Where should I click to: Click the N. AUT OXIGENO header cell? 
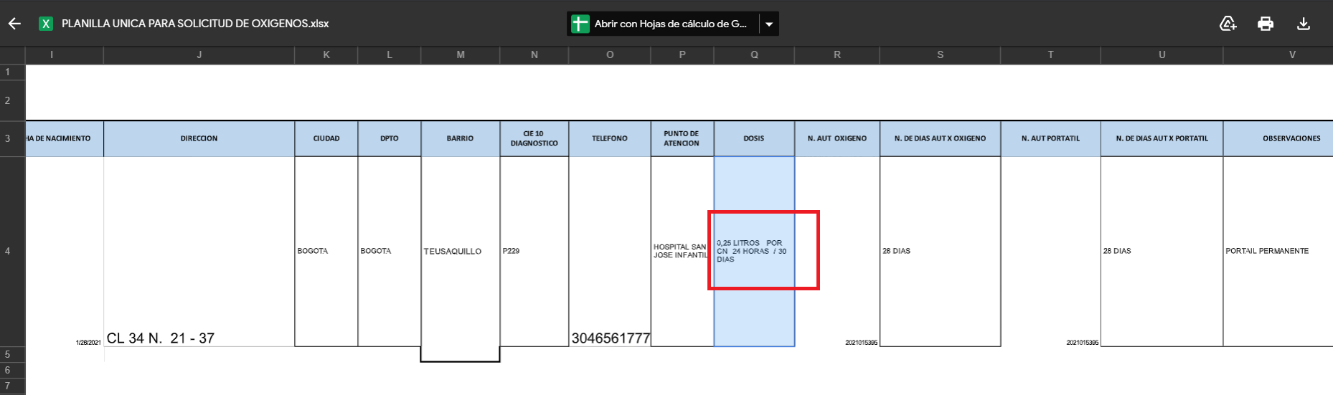coord(837,138)
